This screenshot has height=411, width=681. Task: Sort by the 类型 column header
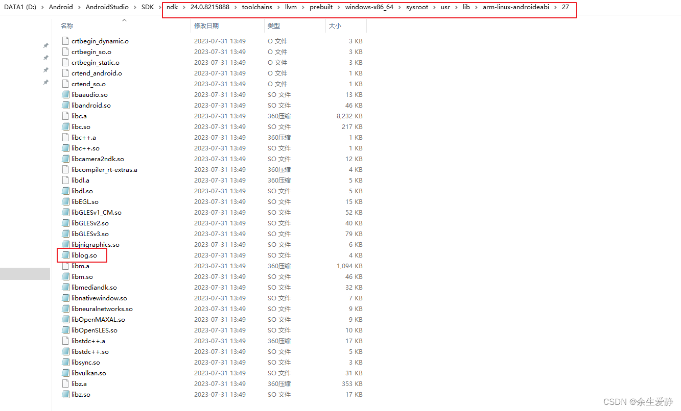(274, 25)
